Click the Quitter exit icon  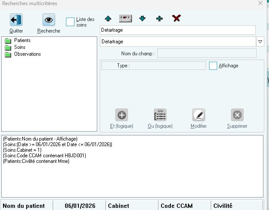(16, 20)
